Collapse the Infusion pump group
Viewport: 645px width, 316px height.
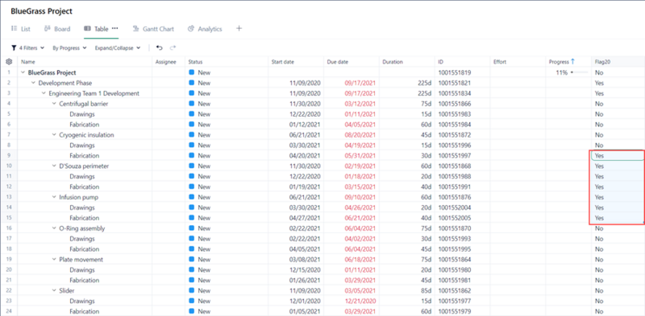(54, 197)
